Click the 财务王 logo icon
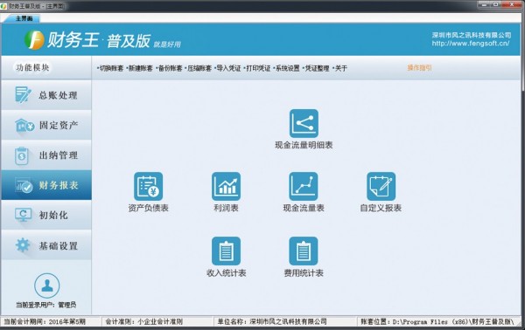Viewport: 525px width, 330px height. pos(34,40)
